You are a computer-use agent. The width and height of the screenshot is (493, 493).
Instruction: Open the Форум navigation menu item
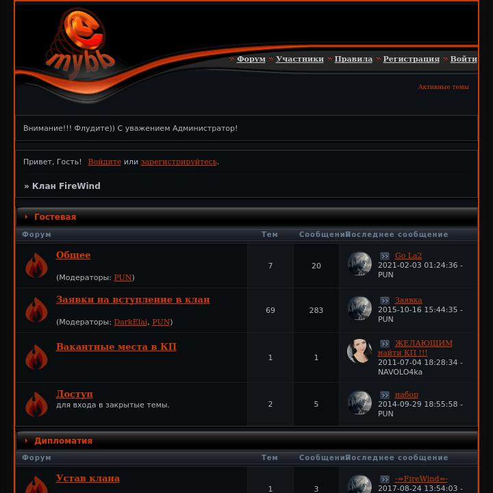click(x=251, y=59)
